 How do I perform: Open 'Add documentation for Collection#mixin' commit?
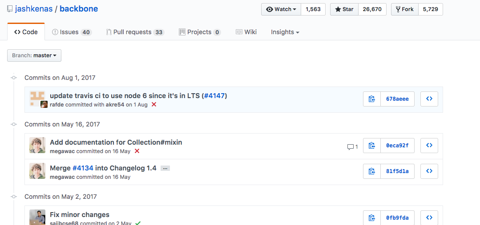pos(116,142)
